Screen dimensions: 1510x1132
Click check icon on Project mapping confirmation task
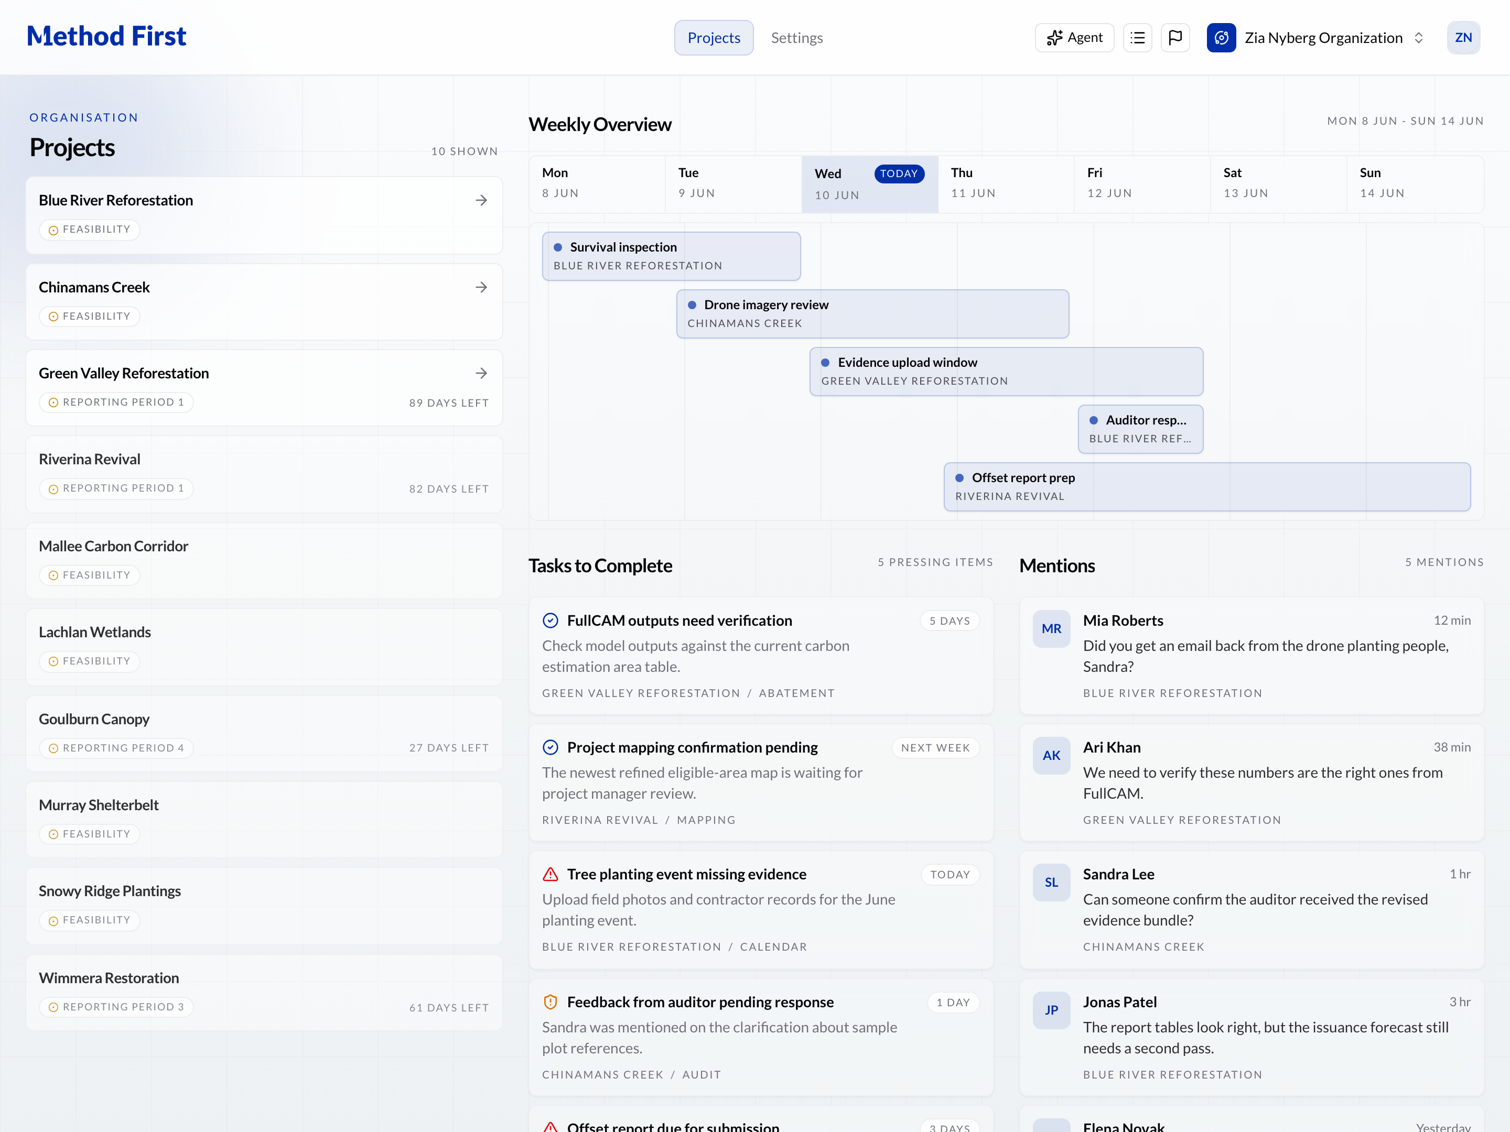pos(550,747)
